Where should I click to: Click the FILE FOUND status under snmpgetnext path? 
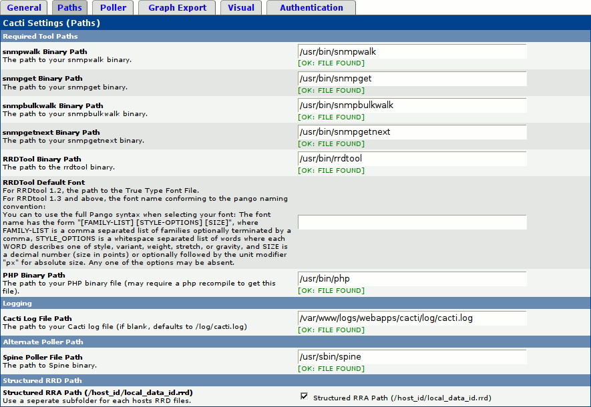click(x=331, y=144)
